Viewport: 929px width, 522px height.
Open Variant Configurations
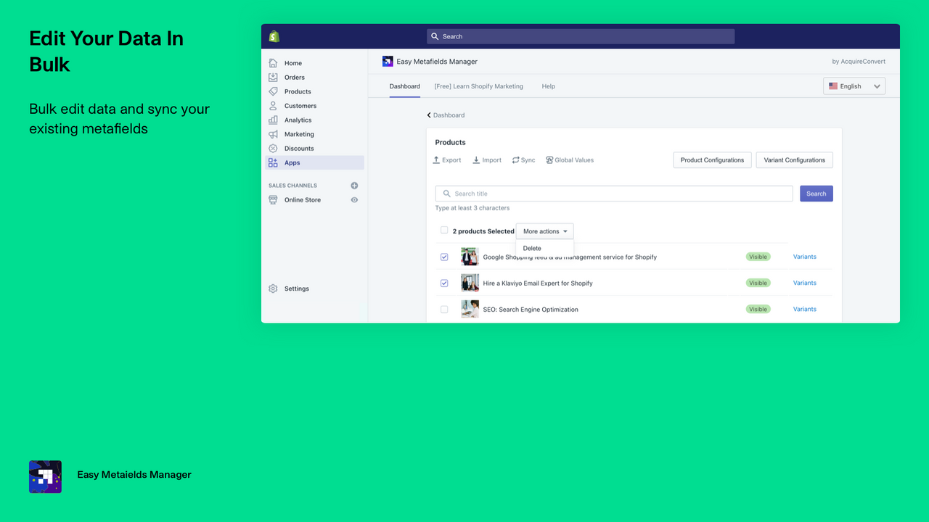click(794, 159)
